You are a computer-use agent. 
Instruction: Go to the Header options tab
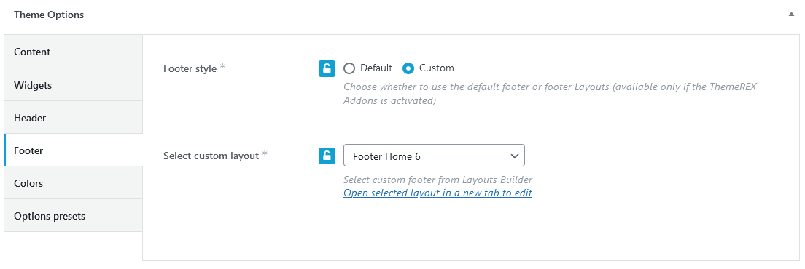[x=73, y=117]
